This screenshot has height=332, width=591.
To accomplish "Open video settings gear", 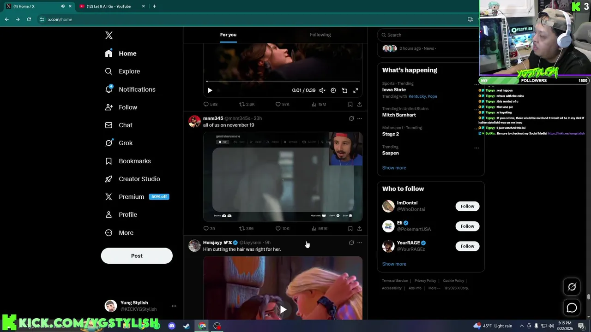I will coord(333,90).
